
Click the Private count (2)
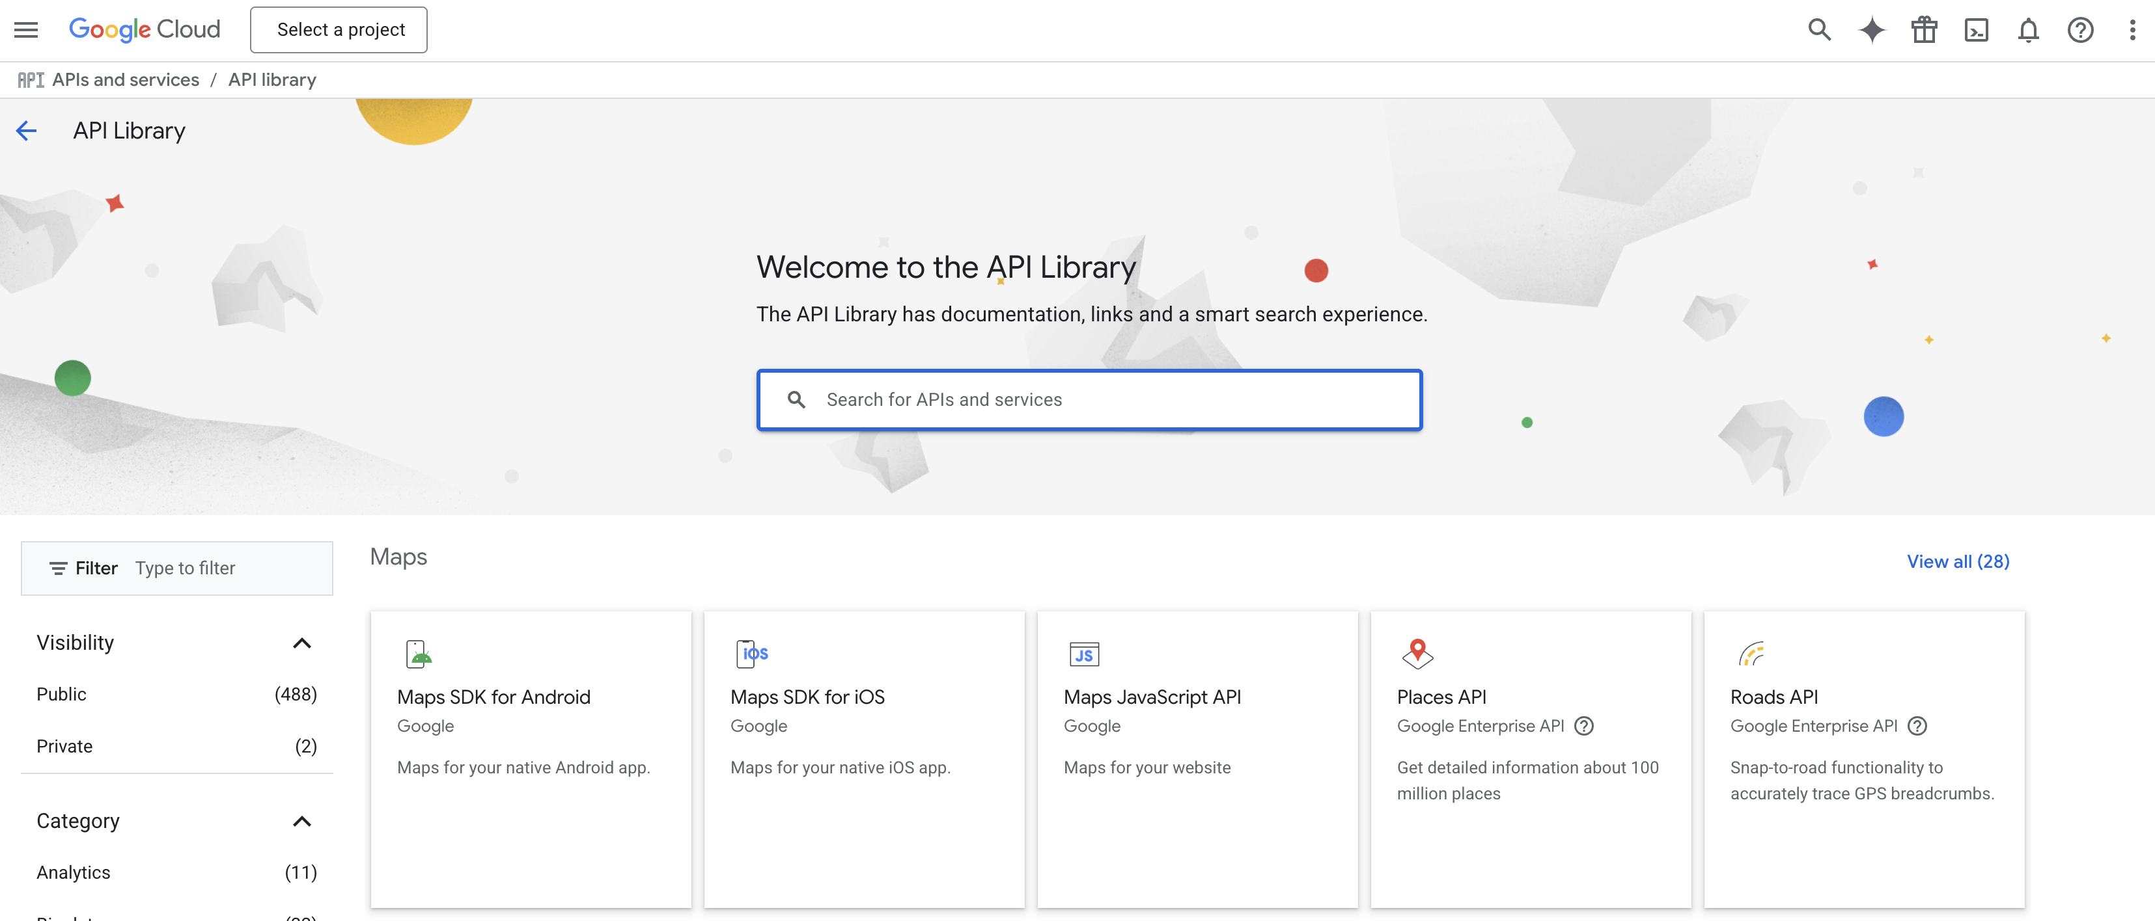[305, 746]
